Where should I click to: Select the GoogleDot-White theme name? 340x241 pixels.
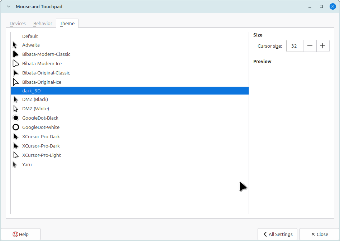point(41,127)
